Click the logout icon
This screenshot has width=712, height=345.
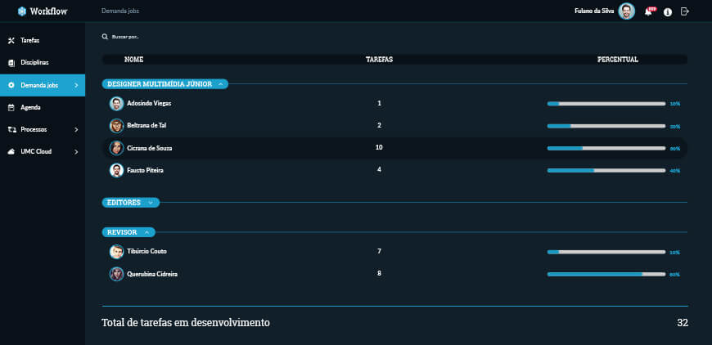[685, 11]
